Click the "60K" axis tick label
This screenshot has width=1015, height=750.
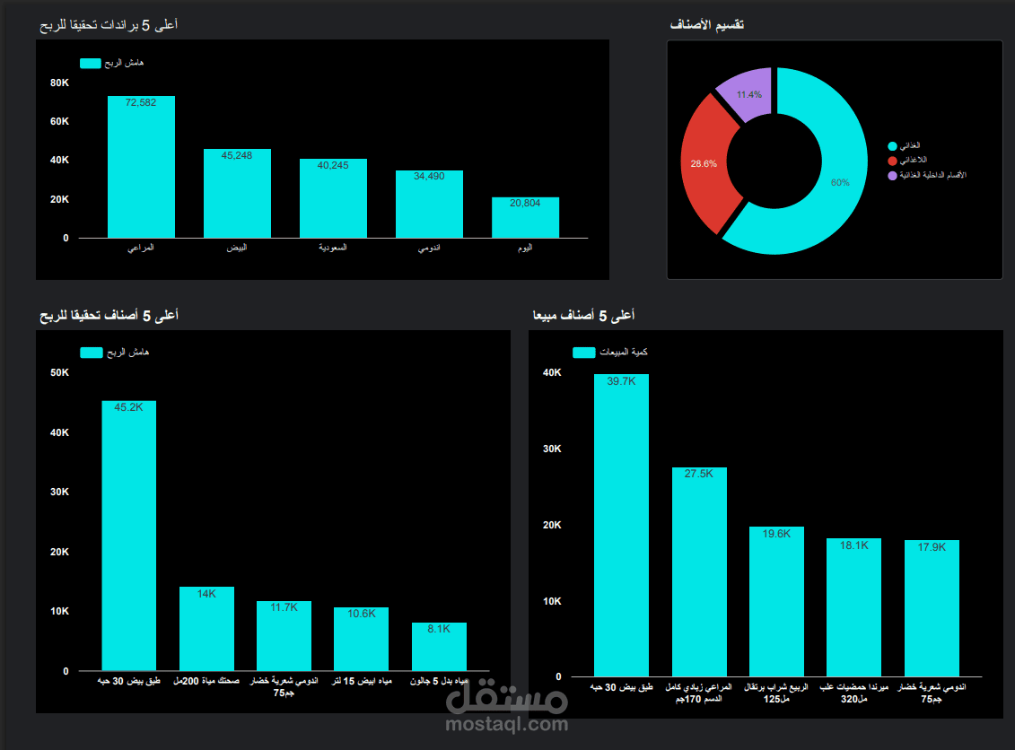(x=59, y=122)
